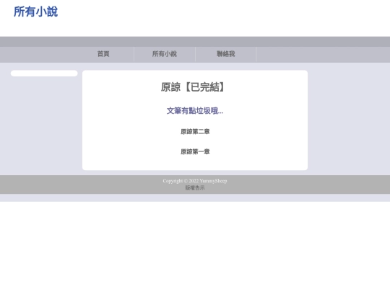Open chapter 原諒第一章
Image resolution: width=390 pixels, height=292 pixels.
195,151
